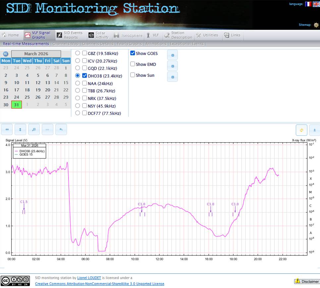This screenshot has height=288, width=320.
Task: Open the Solar Activity menu
Action: tap(99, 35)
